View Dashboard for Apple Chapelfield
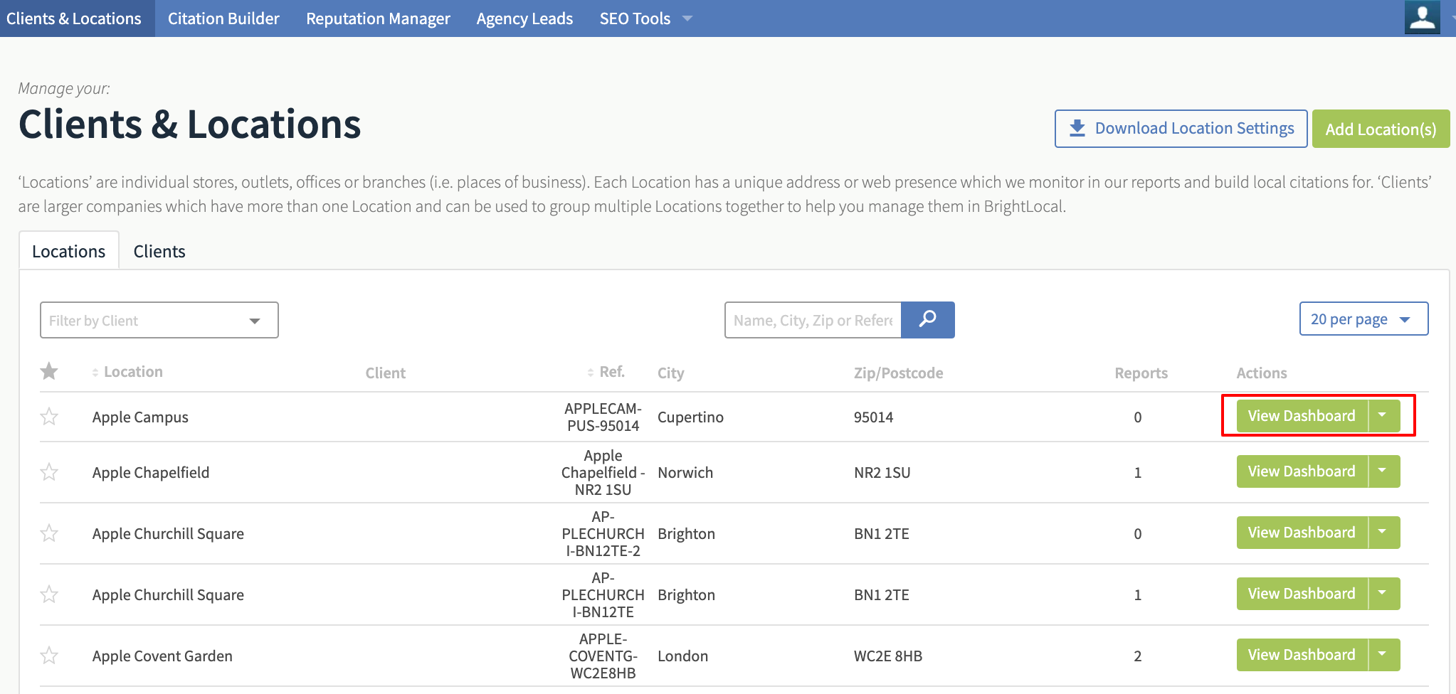The height and width of the screenshot is (694, 1456). pos(1302,471)
